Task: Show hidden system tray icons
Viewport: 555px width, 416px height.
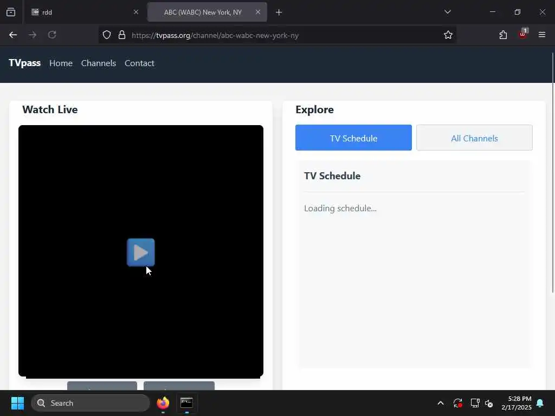Action: [441, 403]
